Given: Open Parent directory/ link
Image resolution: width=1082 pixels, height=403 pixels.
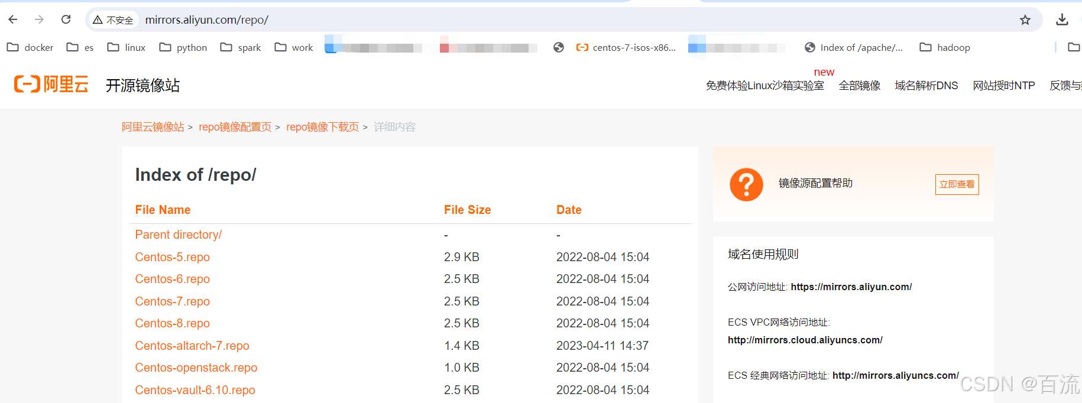Looking at the screenshot, I should pyautogui.click(x=179, y=235).
